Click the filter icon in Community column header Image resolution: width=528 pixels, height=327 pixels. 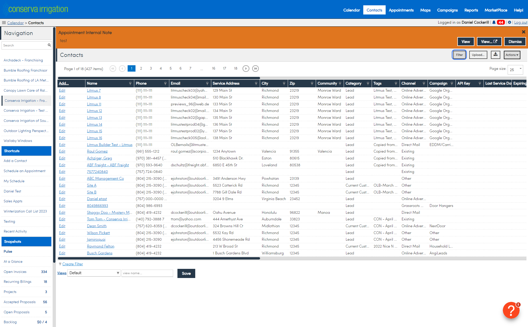340,83
